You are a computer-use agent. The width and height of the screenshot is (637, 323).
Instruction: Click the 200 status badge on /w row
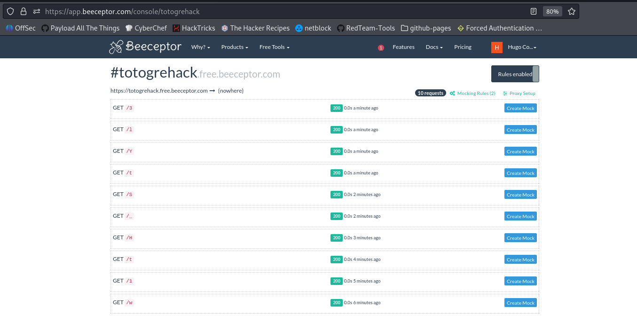(337, 302)
